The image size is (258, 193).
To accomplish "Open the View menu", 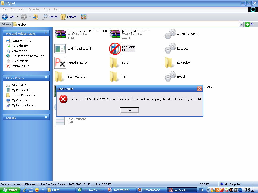I will coord(22,9).
